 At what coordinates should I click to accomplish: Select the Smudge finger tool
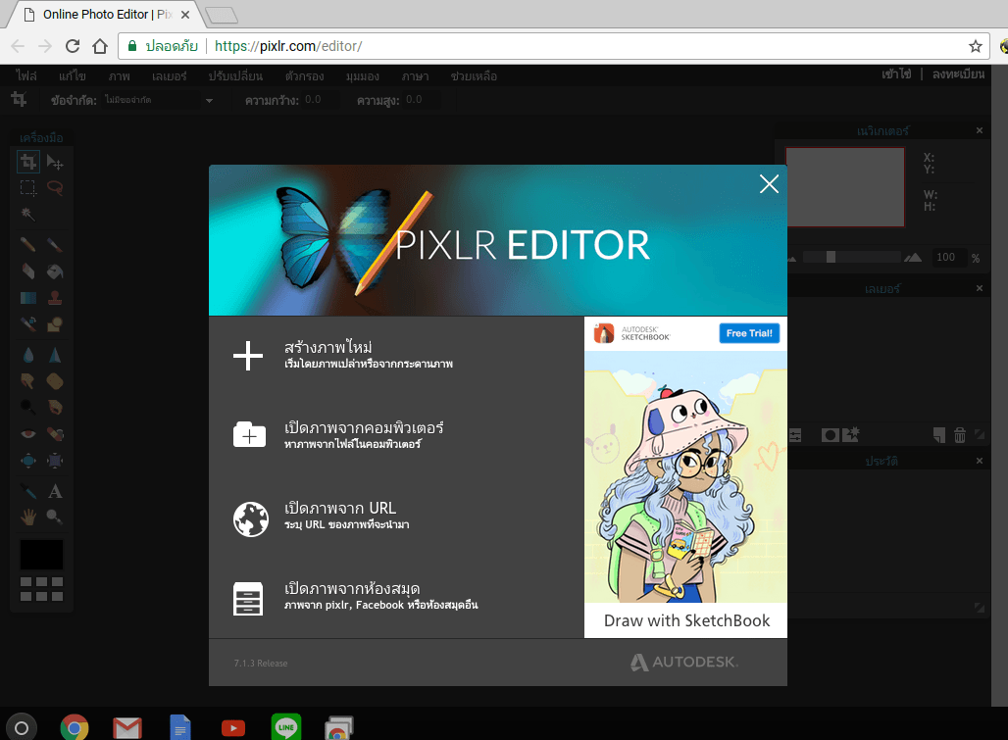coord(28,381)
